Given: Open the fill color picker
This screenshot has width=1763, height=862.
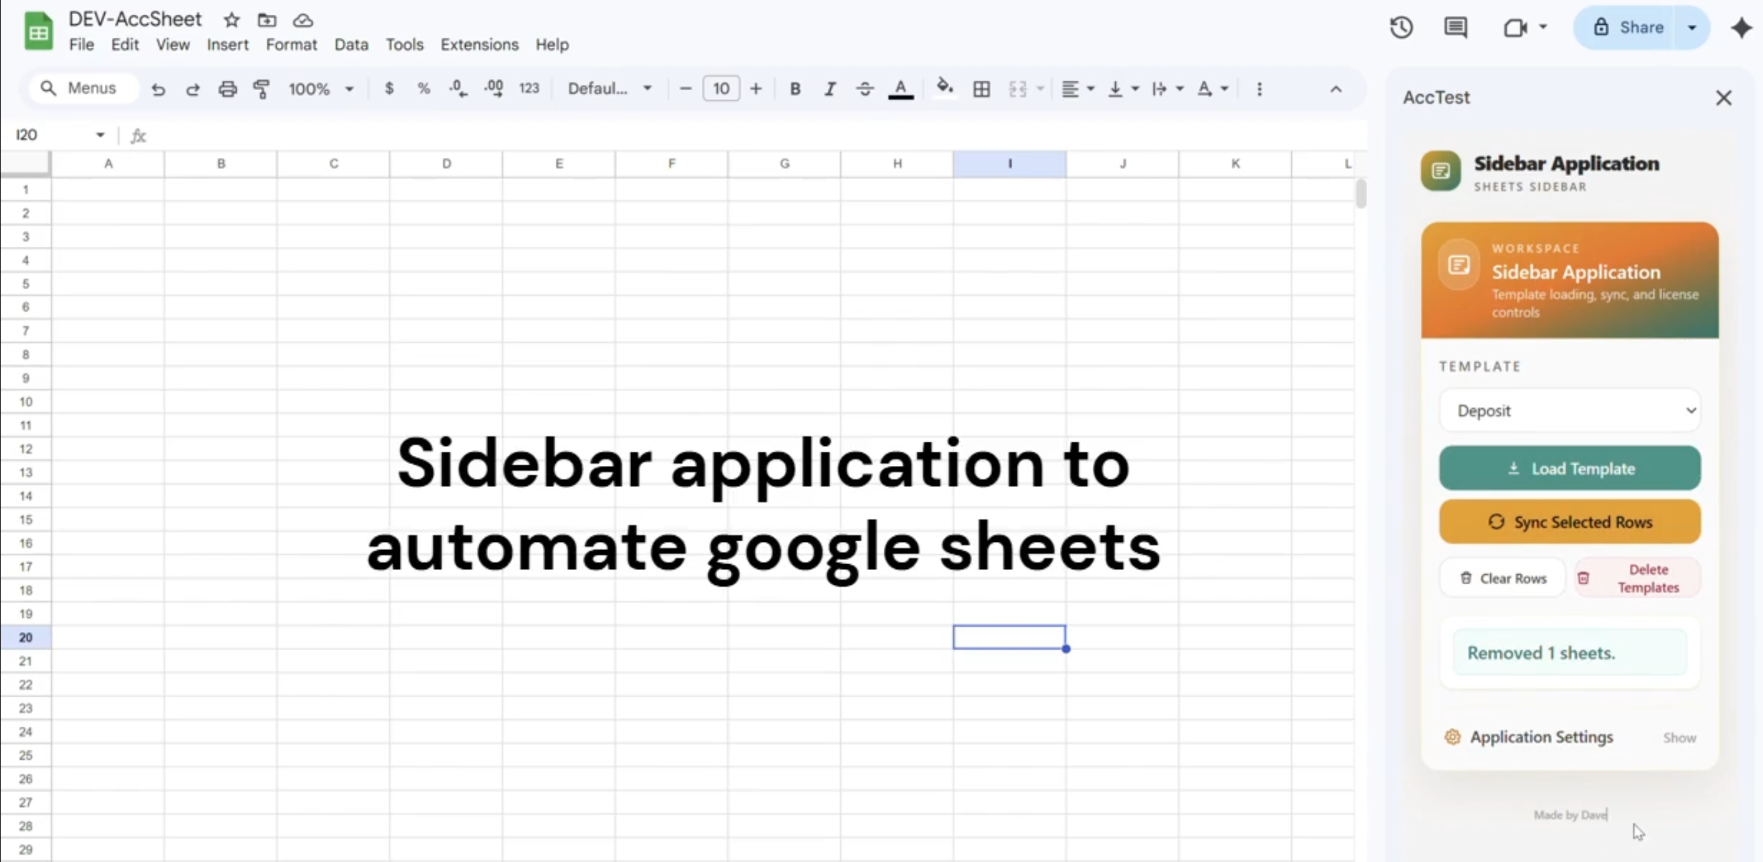Looking at the screenshot, I should (944, 87).
